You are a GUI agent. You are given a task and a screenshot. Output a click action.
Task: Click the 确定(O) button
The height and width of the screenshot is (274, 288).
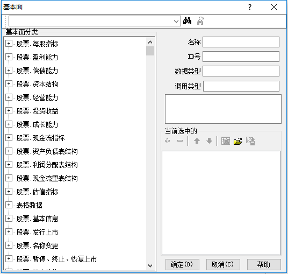[x=182, y=264]
